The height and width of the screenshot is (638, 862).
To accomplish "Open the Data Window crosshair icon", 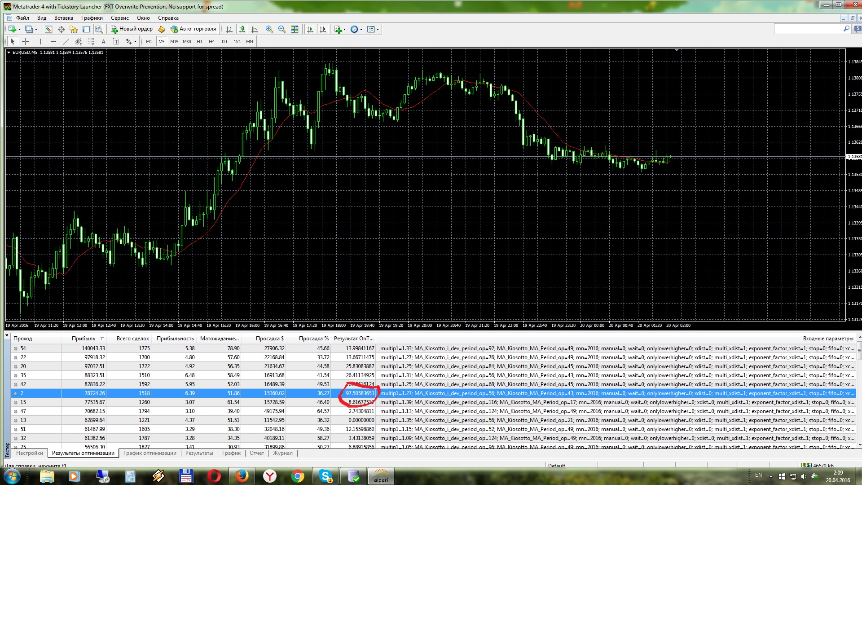I will [61, 29].
